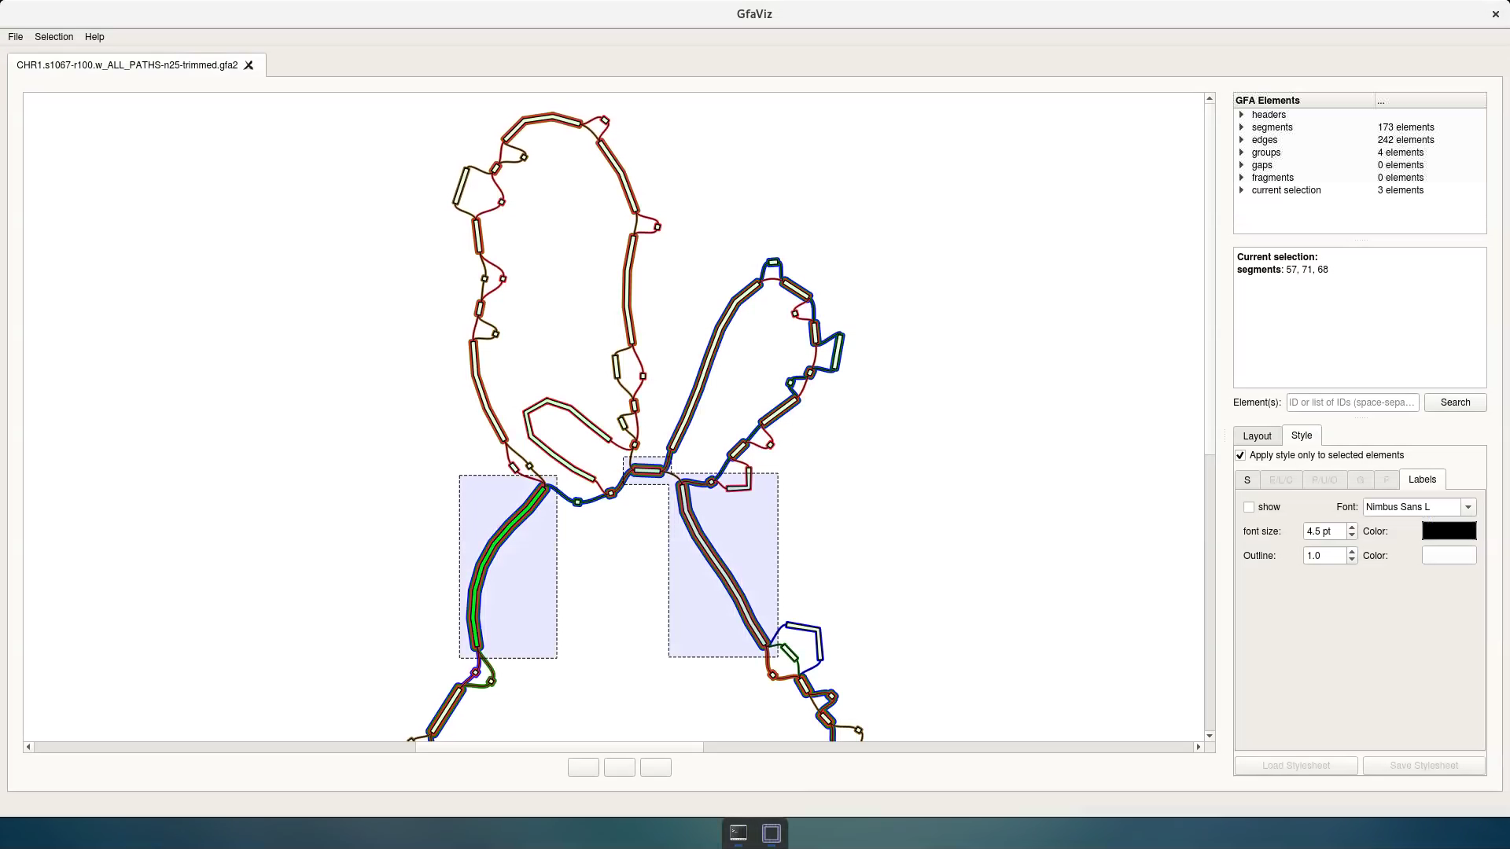Open the Nimbus Sans L font dropdown

coord(1468,507)
